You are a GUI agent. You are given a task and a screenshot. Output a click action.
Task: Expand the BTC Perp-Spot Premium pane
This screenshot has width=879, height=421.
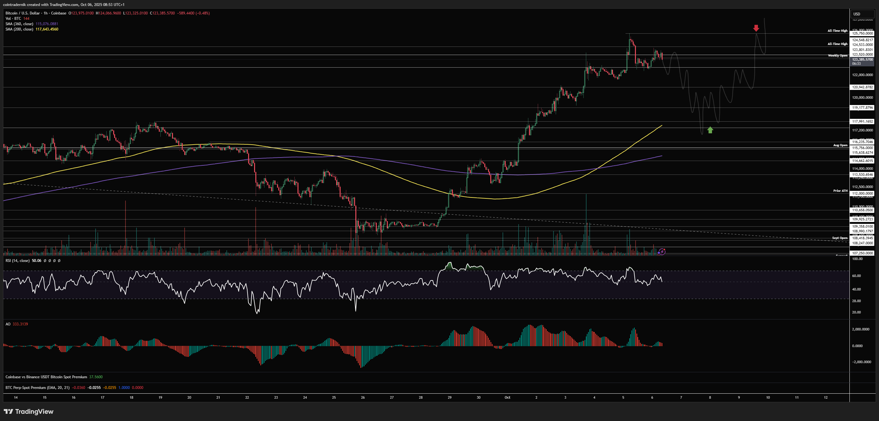tap(37, 388)
